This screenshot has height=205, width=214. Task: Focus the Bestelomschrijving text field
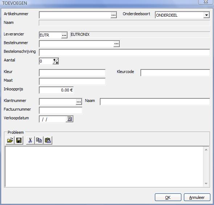[x=124, y=52]
